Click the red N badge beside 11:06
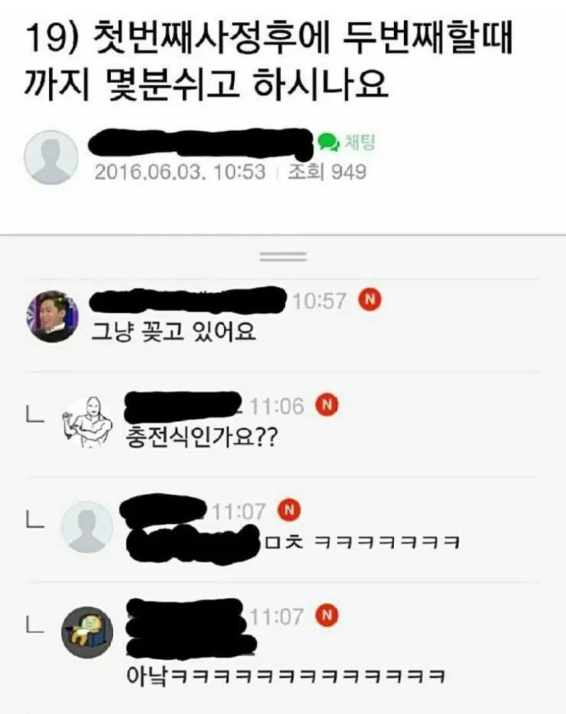The width and height of the screenshot is (566, 714). coord(328,404)
